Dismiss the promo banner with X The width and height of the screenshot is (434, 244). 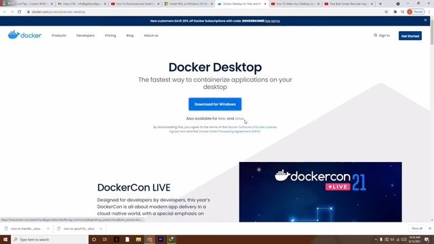pyautogui.click(x=425, y=20)
